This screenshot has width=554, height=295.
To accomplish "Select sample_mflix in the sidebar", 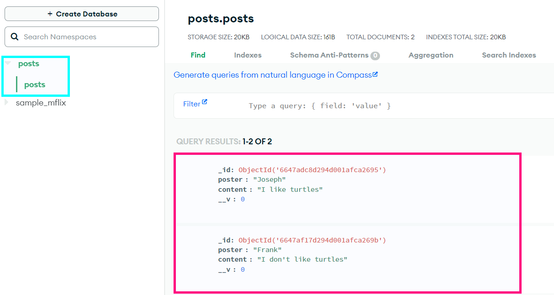I will coord(41,103).
